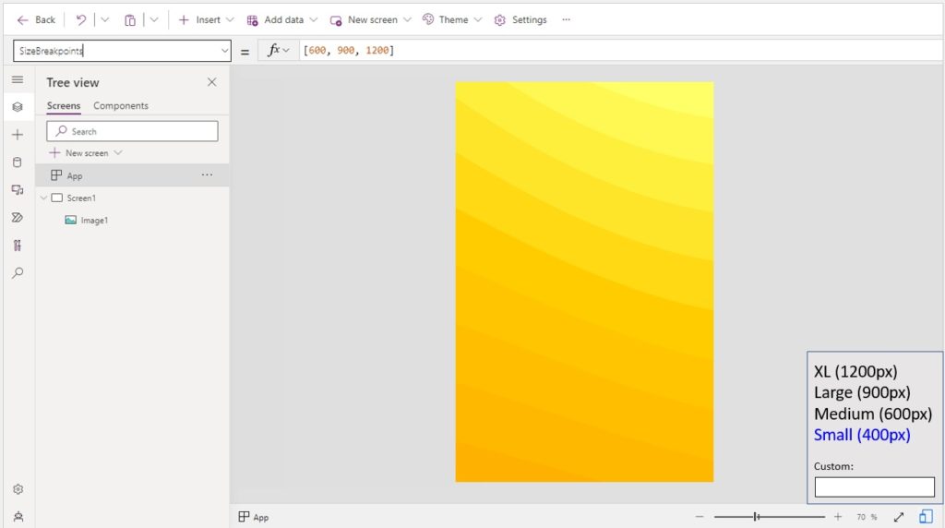Image resolution: width=945 pixels, height=528 pixels.
Task: Toggle the hamburger menu in the left rail
Action: pyautogui.click(x=18, y=79)
